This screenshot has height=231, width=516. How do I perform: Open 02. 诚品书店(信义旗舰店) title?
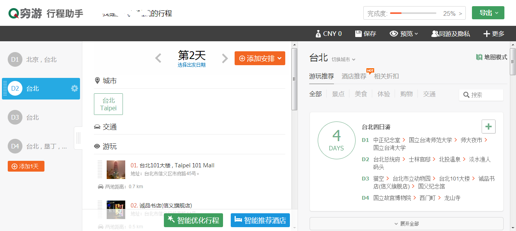161,206
